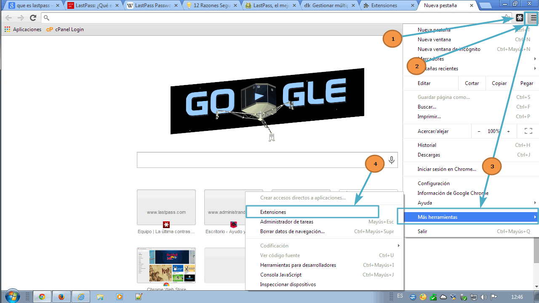539x303 pixels.
Task: Open the cPanel Login bookmark
Action: point(65,29)
